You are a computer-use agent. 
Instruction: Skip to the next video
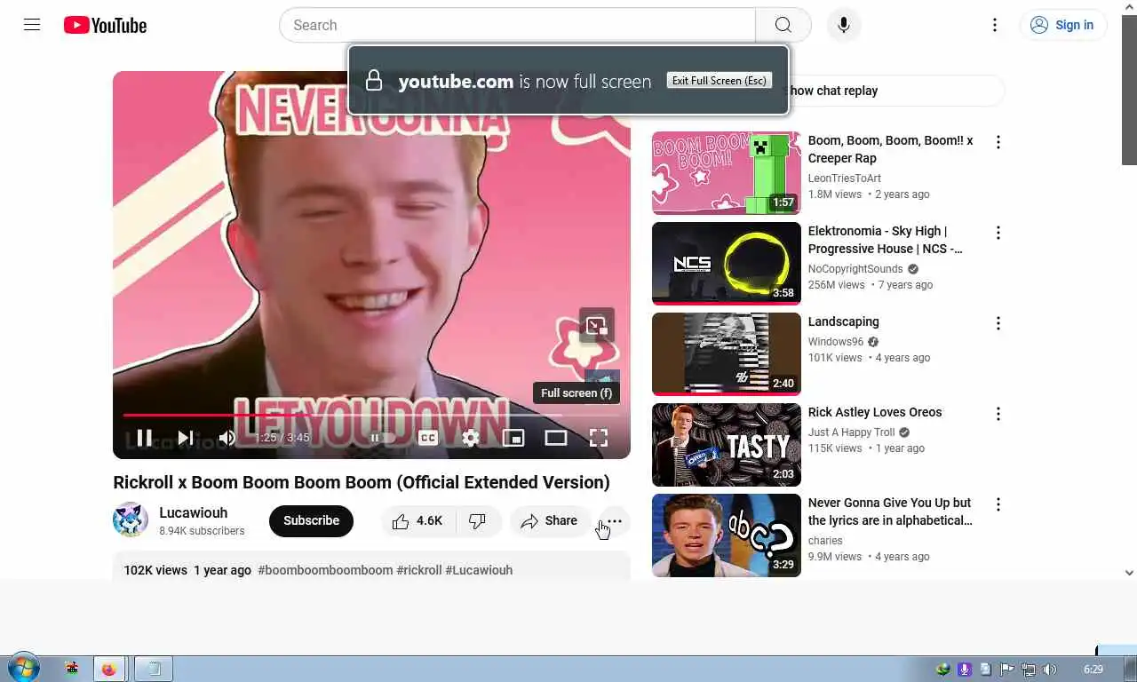click(x=186, y=438)
